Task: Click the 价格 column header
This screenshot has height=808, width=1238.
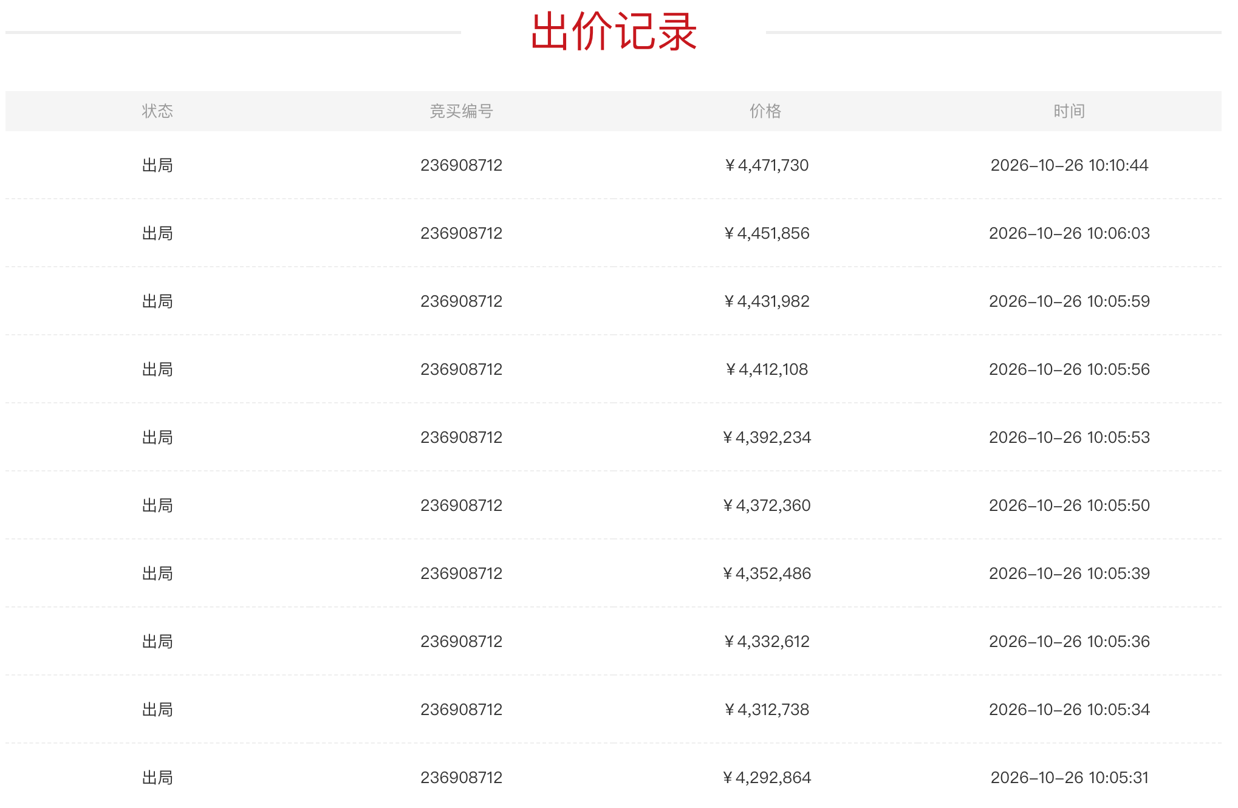Action: click(765, 111)
